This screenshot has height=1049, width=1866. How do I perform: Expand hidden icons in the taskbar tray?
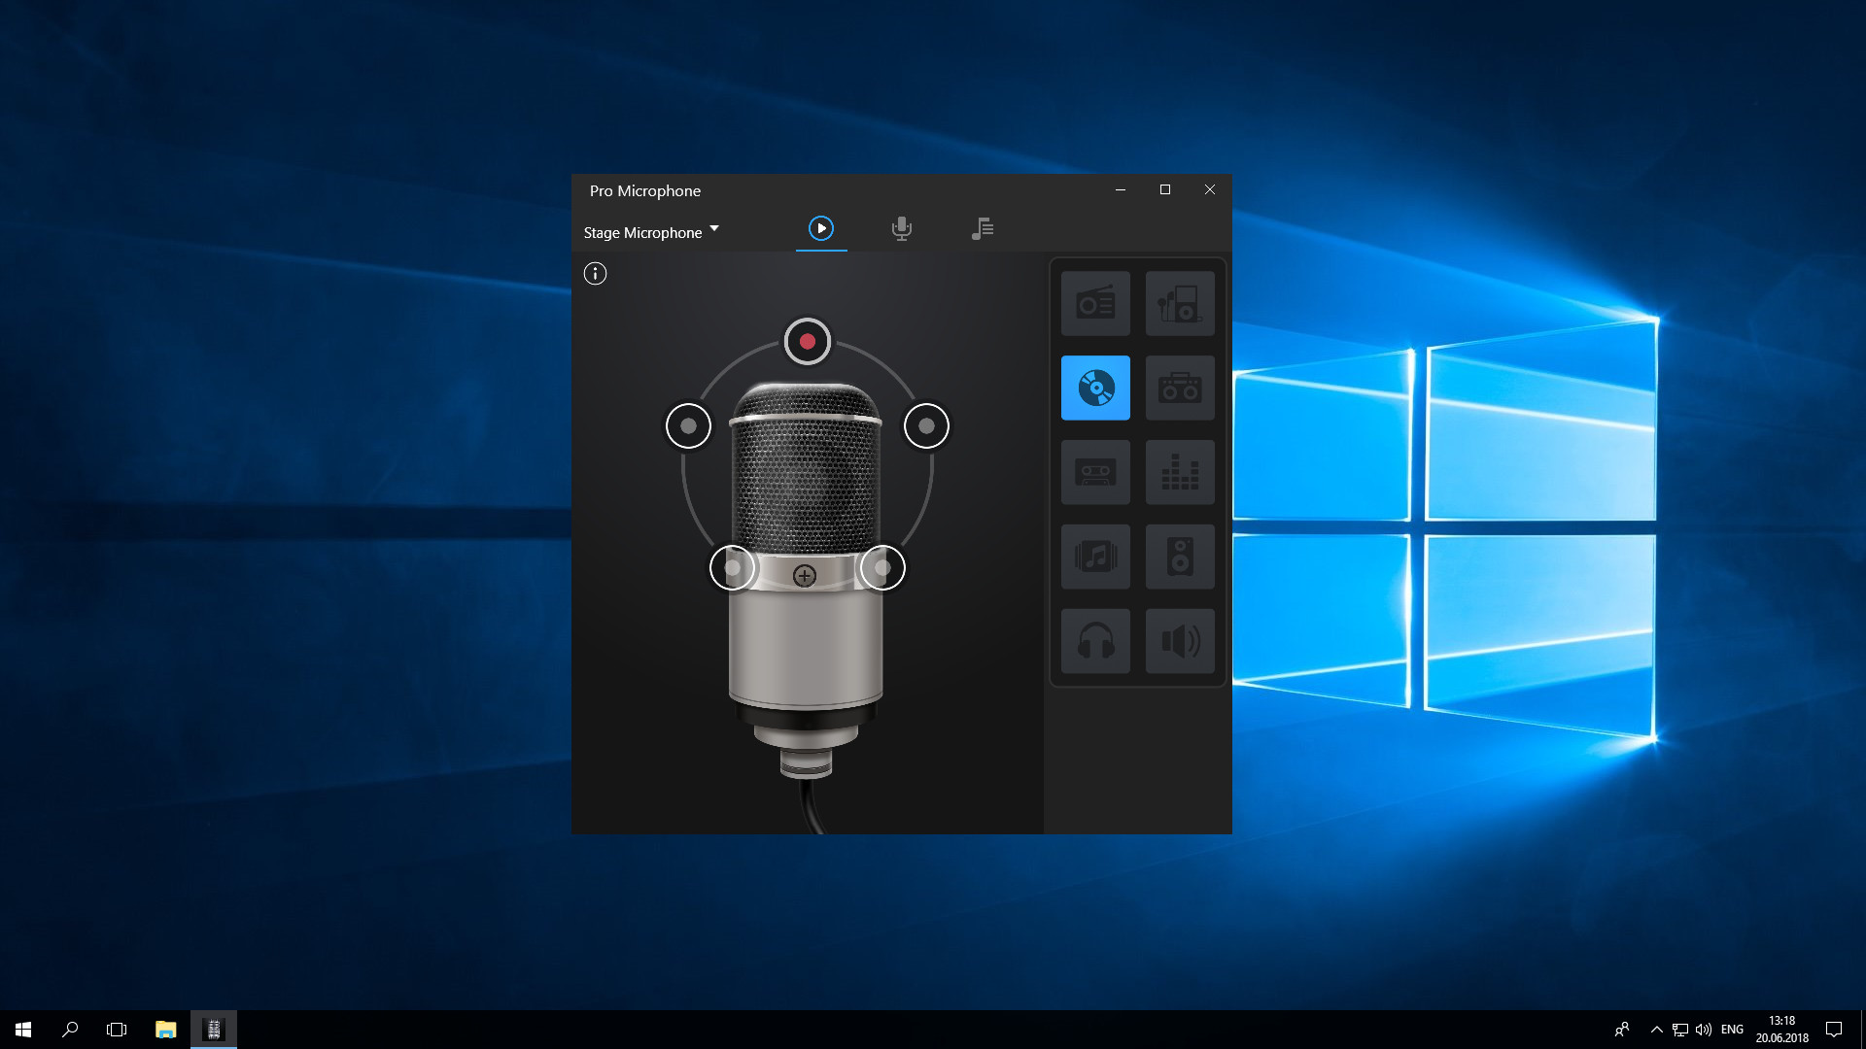[x=1656, y=1029]
